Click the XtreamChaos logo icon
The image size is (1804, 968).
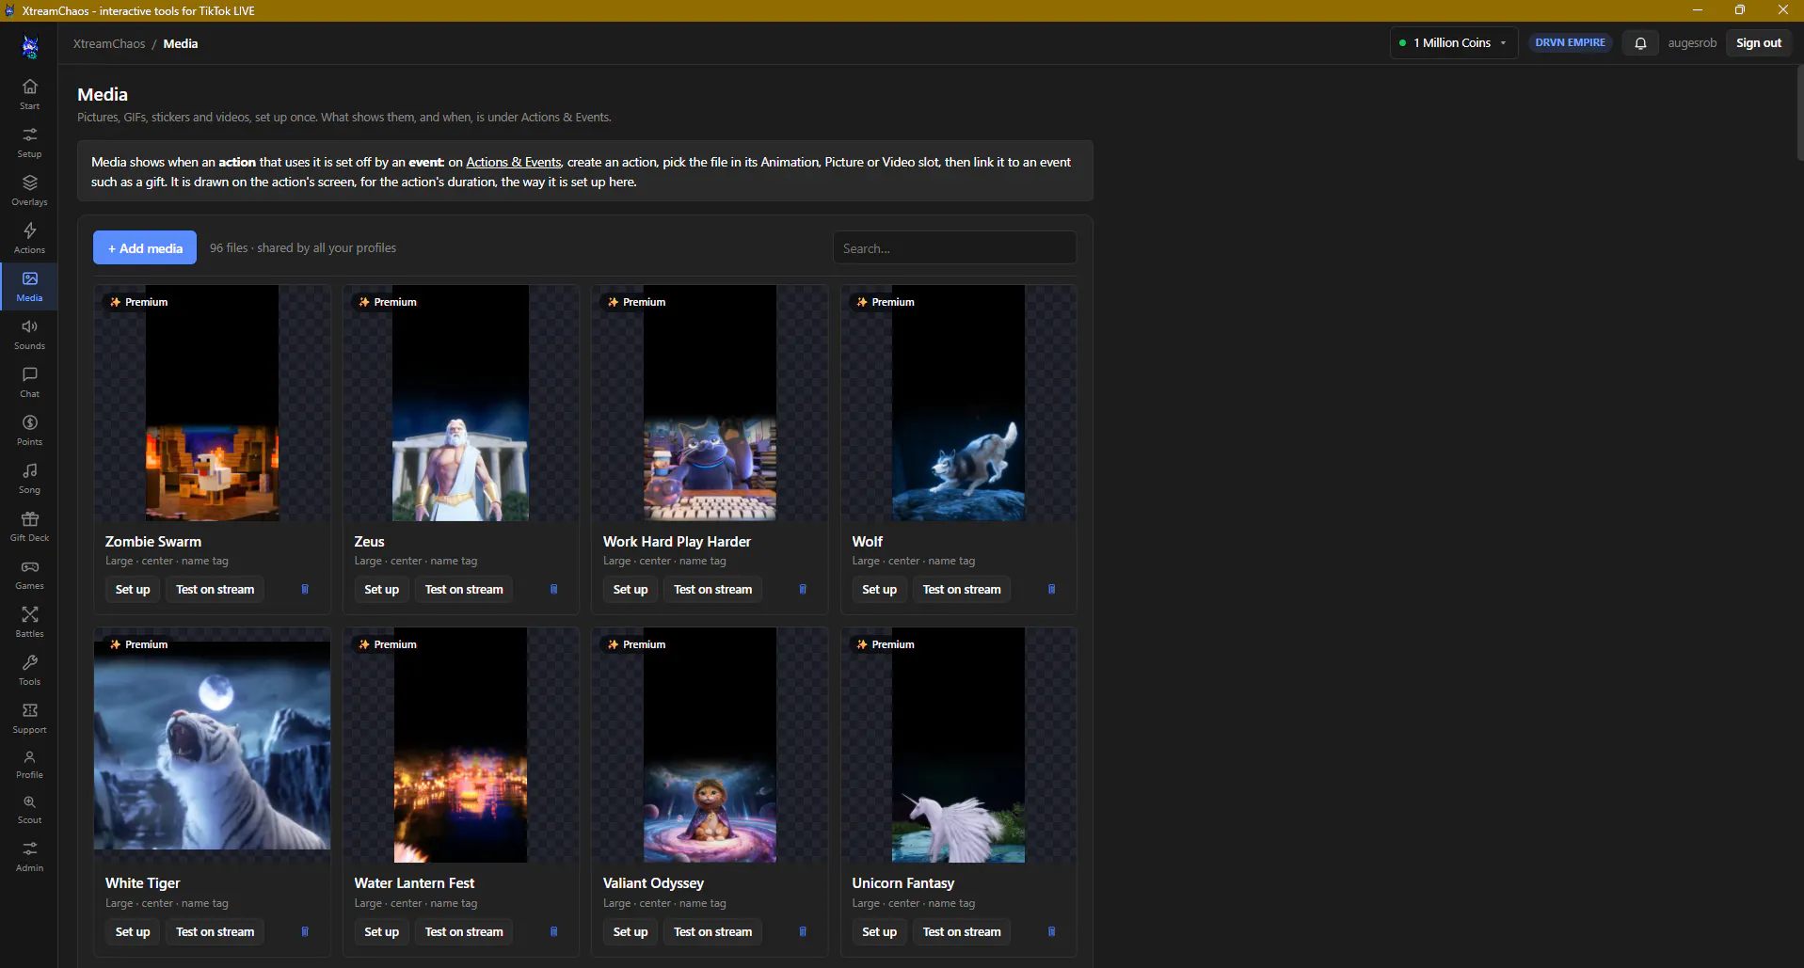click(30, 45)
